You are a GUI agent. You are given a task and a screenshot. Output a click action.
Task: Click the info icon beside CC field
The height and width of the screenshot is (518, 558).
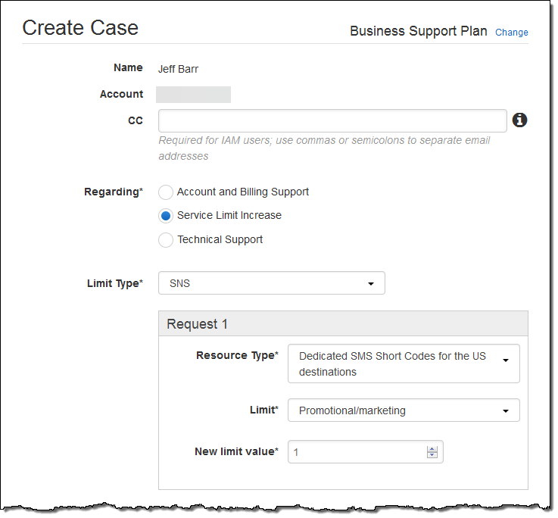[519, 120]
